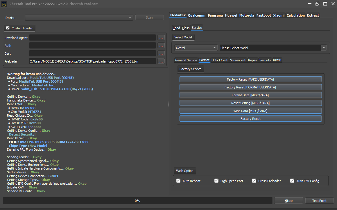Click Wipe Data [MISC/PARA] button
Image resolution: width=337 pixels, height=210 pixels.
click(x=250, y=111)
